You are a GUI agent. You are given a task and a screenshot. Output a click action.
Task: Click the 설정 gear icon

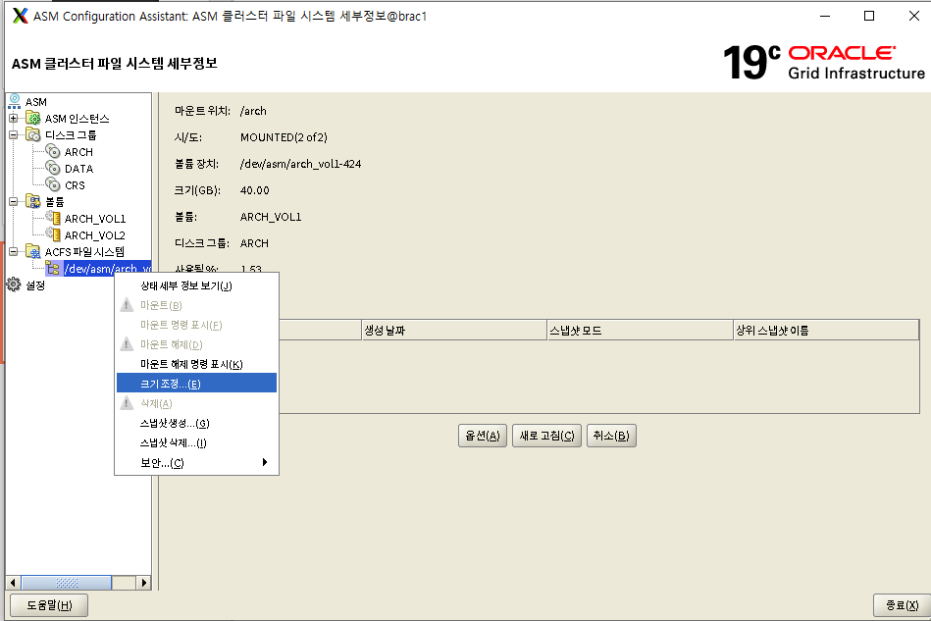(13, 285)
